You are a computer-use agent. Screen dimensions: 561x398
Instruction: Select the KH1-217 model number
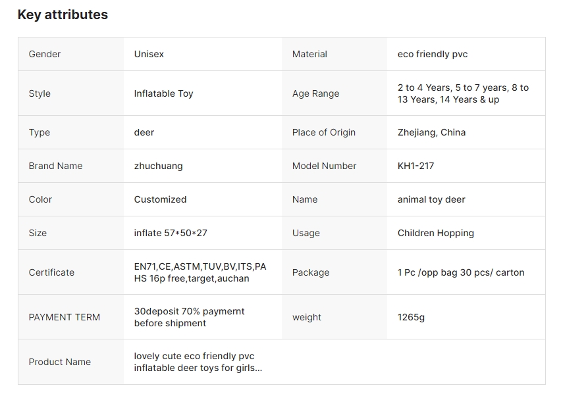click(415, 166)
